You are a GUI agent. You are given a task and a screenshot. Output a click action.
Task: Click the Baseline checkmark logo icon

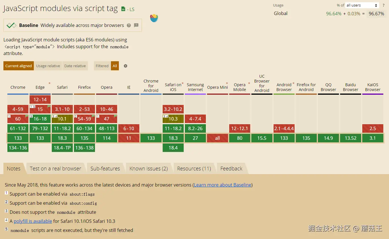point(11,25)
